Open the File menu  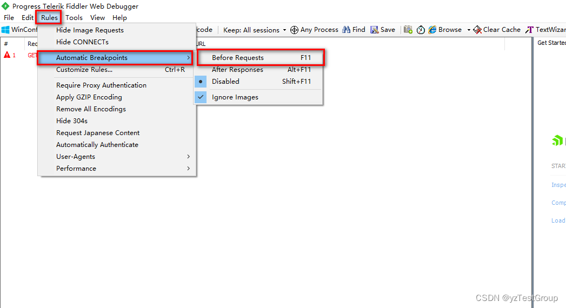(x=9, y=18)
